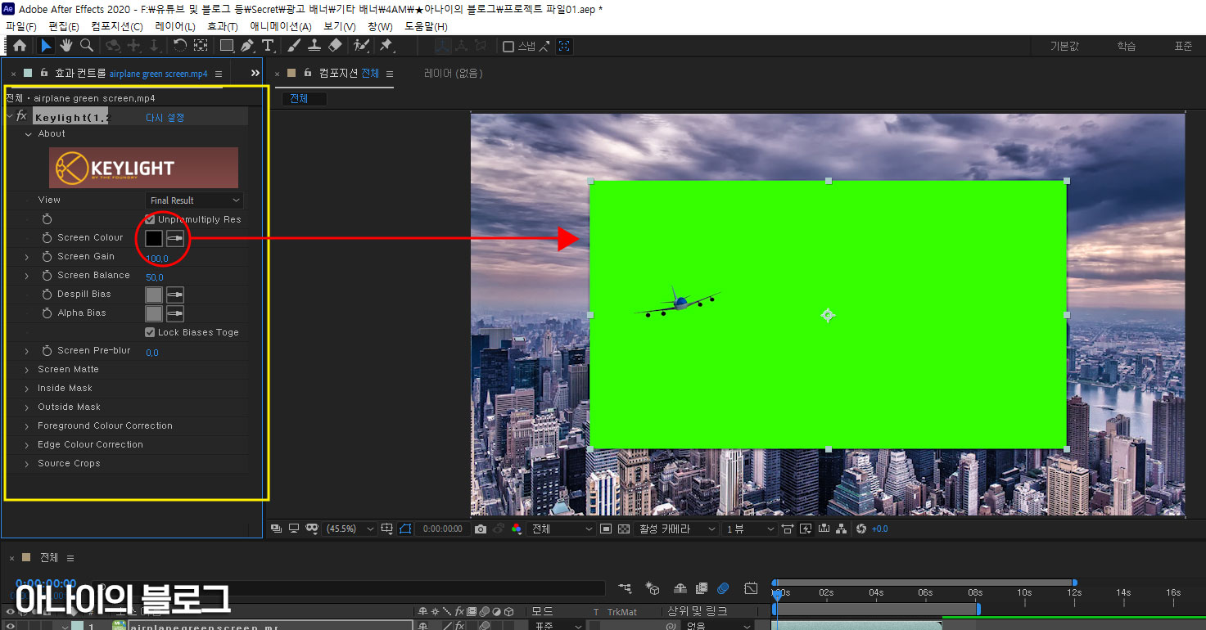
Task: Open the 레이어(L) menu
Action: point(175,26)
